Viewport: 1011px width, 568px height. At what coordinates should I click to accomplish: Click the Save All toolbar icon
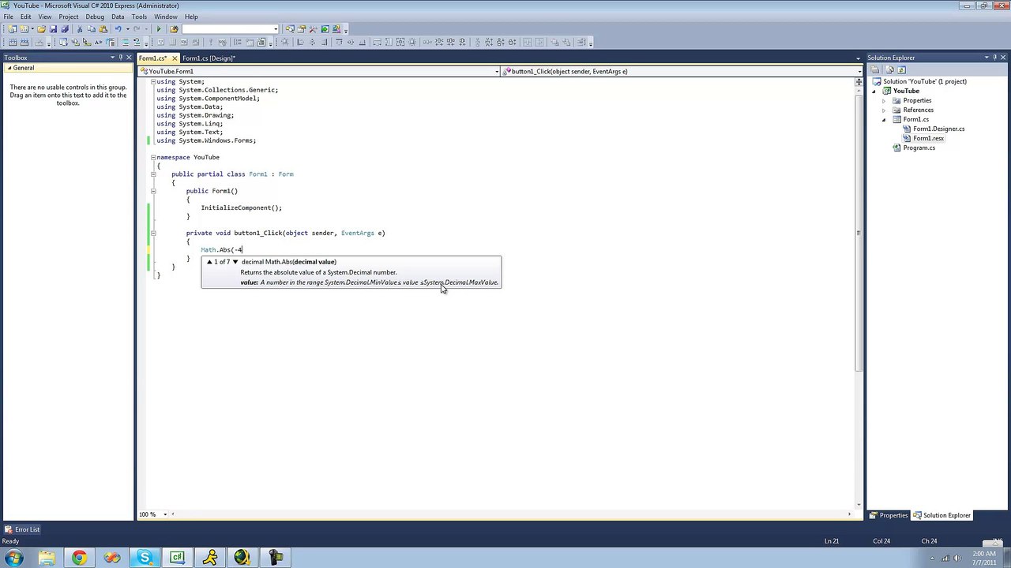tap(65, 29)
